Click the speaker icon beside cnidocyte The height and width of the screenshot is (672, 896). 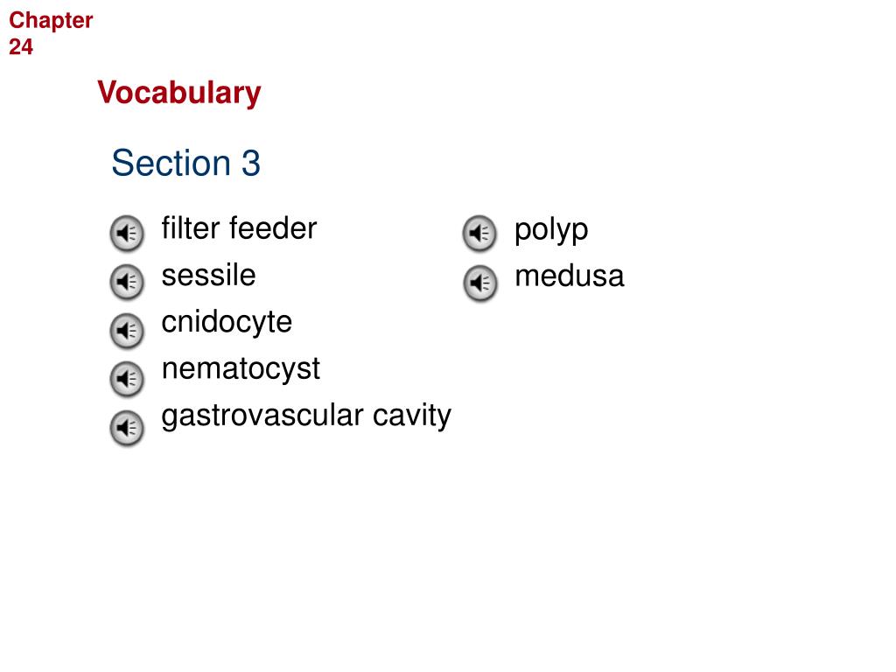[x=127, y=331]
